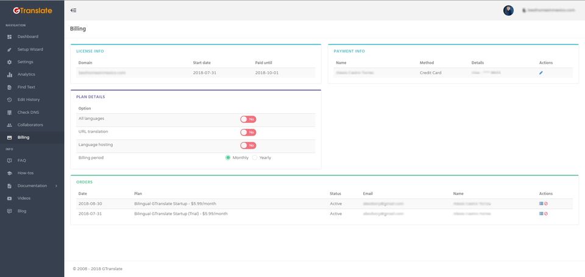The width and height of the screenshot is (585, 277).
Task: Click the Active status of the 2018-08-30 order
Action: [x=336, y=203]
